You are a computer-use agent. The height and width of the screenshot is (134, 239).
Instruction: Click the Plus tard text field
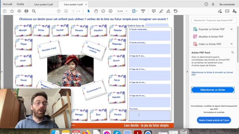[x=149, y=115]
